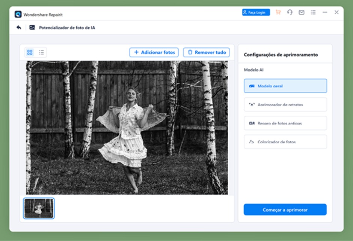The height and width of the screenshot is (241, 353).
Task: Select the Modelo geral AI model
Action: [285, 86]
